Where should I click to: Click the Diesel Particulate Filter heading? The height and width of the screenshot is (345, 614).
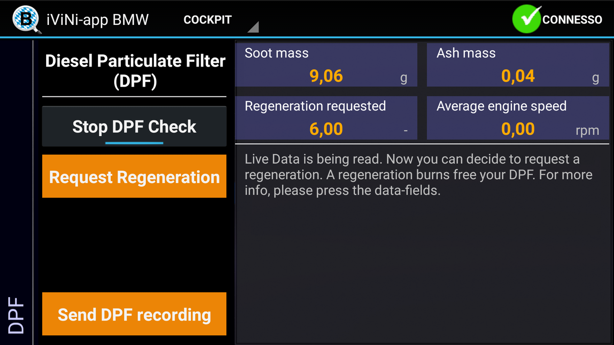pyautogui.click(x=135, y=71)
